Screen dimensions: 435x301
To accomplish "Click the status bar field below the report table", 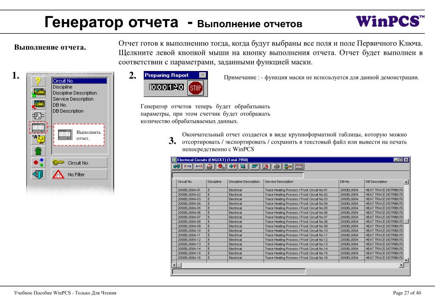I will (x=239, y=272).
